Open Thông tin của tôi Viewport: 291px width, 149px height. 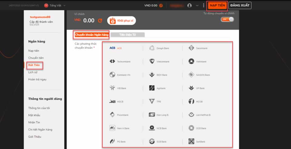coord(39,108)
